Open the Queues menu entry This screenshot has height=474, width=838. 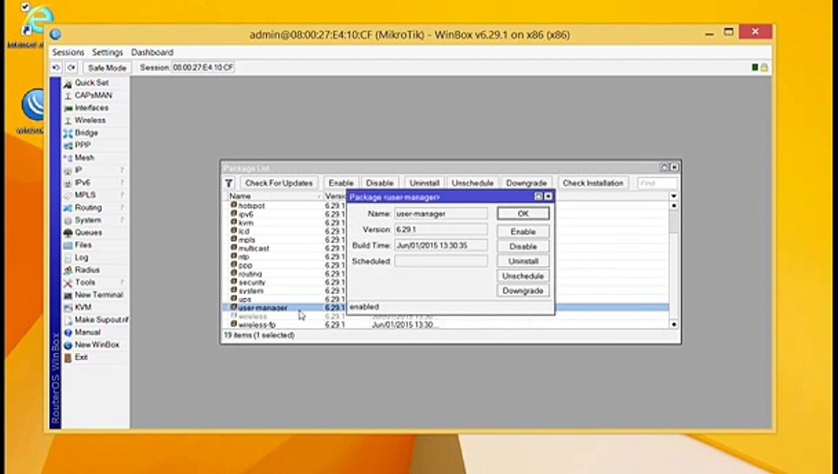(88, 232)
